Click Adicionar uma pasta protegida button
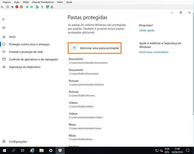The height and width of the screenshot is (154, 194). [x=95, y=48]
